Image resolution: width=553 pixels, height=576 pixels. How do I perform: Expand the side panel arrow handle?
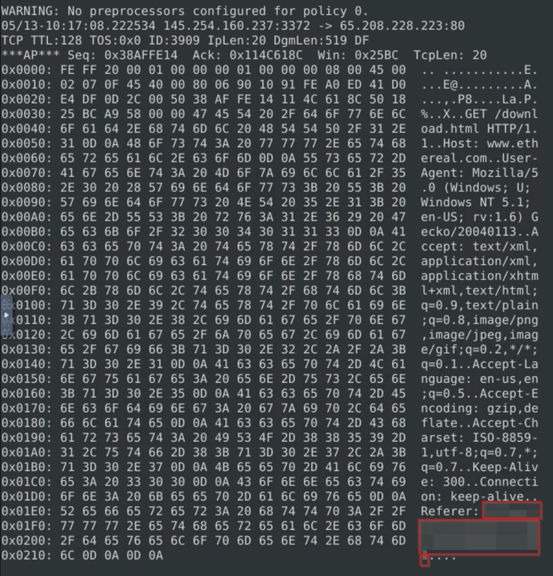click(7, 315)
